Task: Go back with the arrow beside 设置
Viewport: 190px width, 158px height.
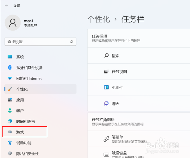Action: pos(6,6)
